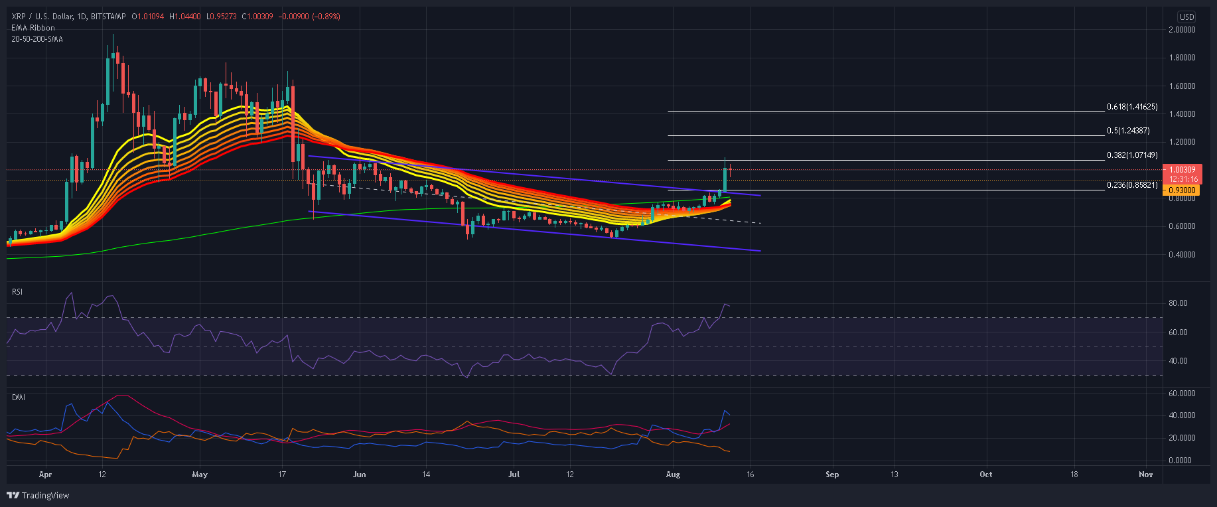
Task: Click the RSI 80.00 scale label
Action: click(x=1178, y=303)
